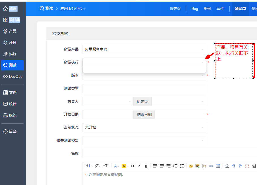Open the yellow text background color picker
Viewport: 257px width, 185px height.
125,166
